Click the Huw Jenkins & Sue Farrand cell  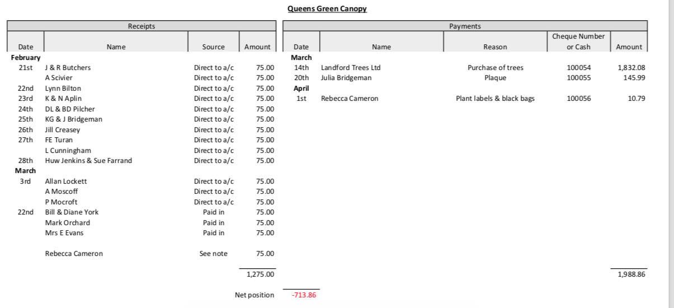click(88, 161)
